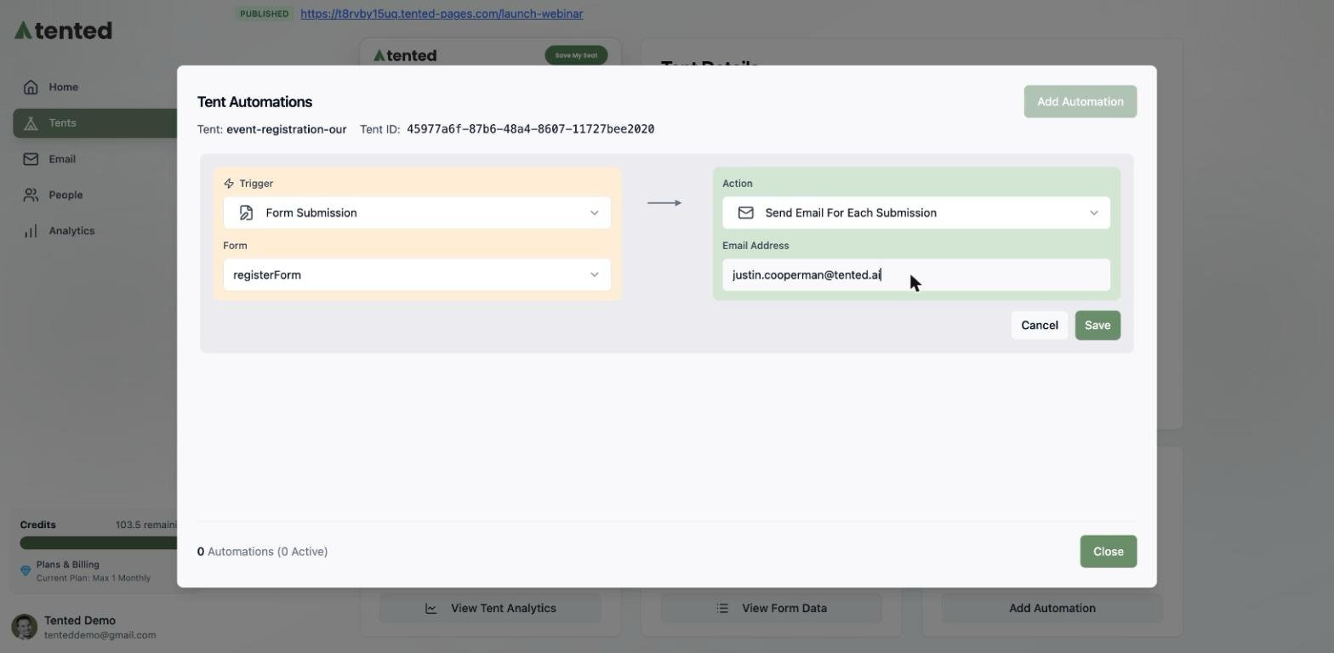
Task: Click the Save automation button
Action: coord(1097,325)
